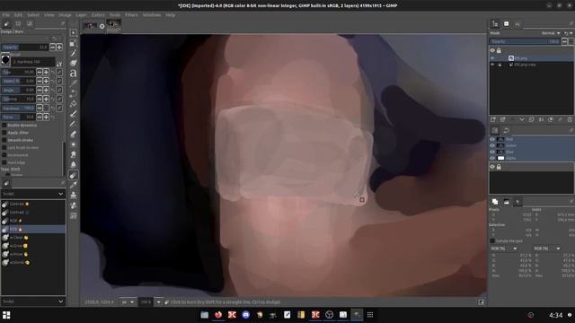Click the Hardness slider
The width and height of the screenshot is (575, 323).
pos(18,109)
